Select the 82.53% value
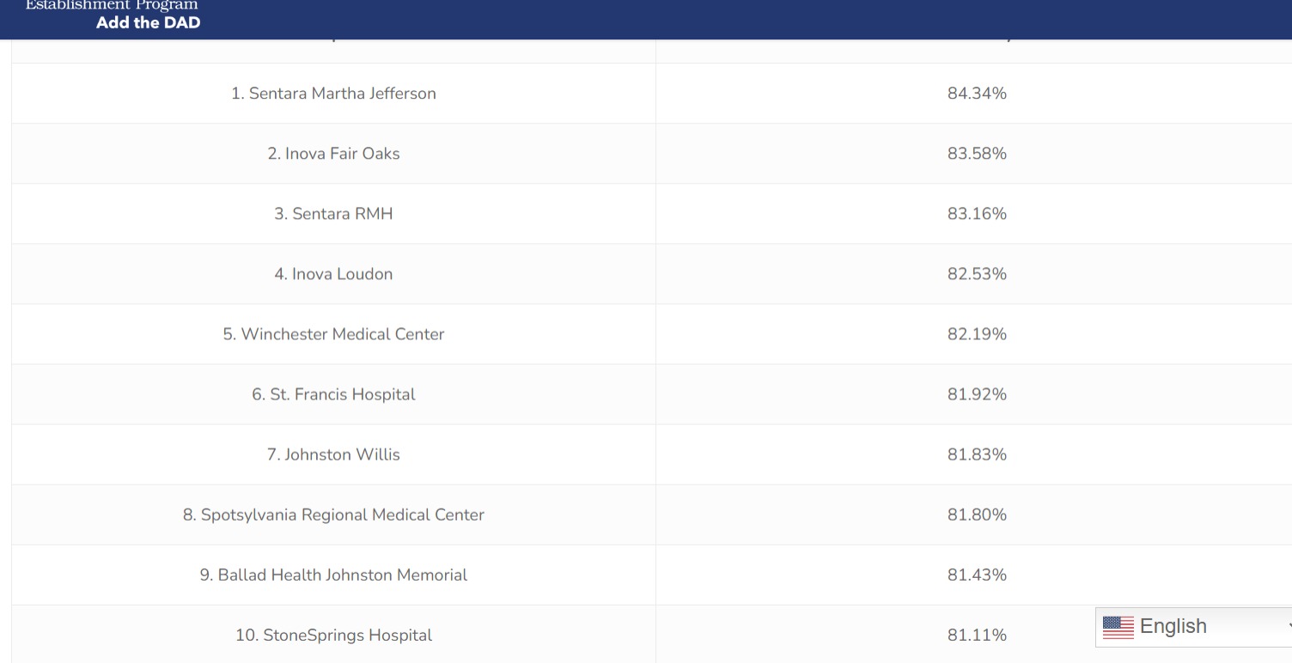1292x663 pixels. click(x=977, y=274)
